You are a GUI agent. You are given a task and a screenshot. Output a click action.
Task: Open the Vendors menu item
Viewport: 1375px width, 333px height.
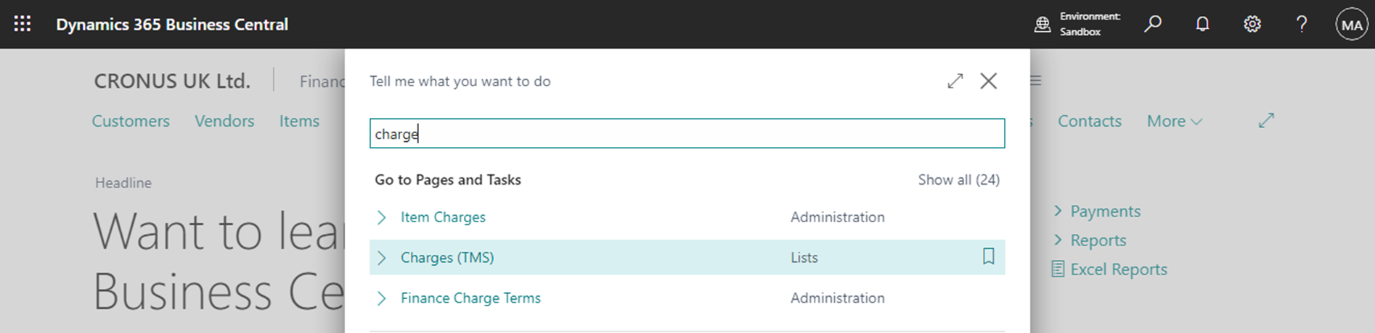pos(224,122)
